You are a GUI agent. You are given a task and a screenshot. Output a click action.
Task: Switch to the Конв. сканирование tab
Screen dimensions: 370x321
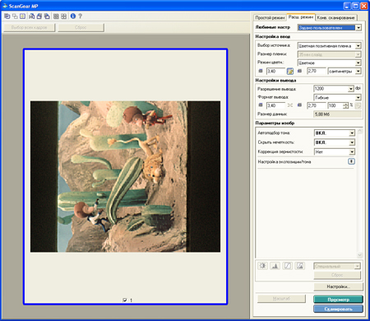[335, 17]
